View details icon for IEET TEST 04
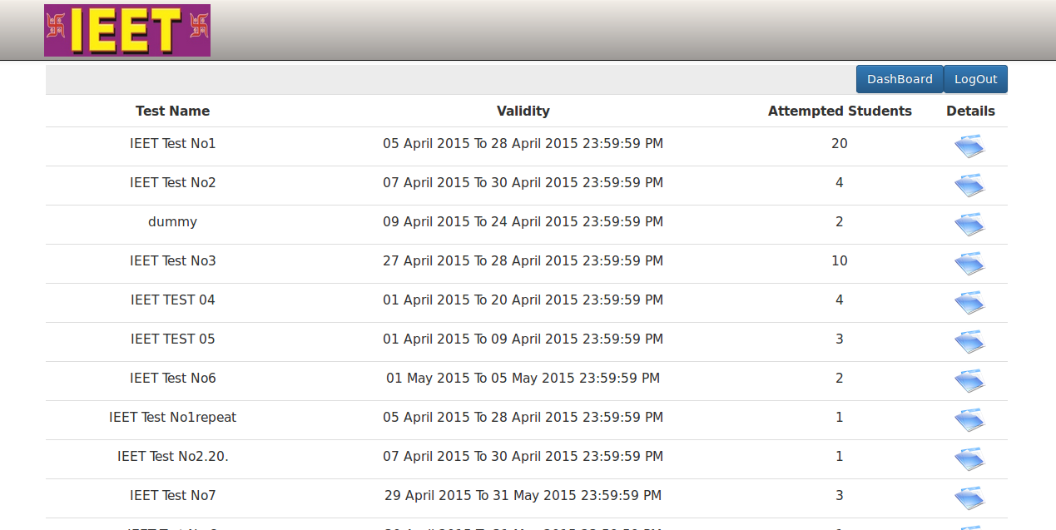Screen dimensions: 1056x530 tap(969, 303)
